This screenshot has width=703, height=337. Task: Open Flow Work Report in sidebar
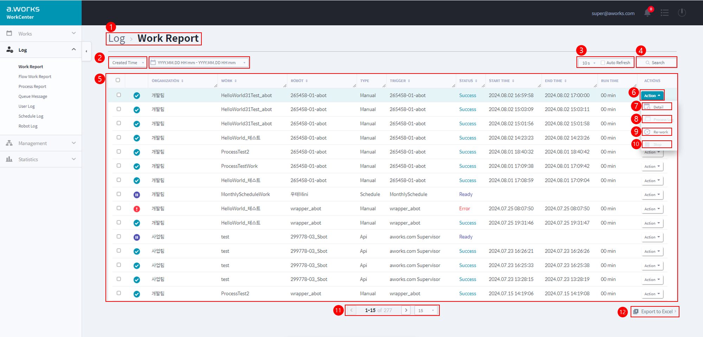35,76
